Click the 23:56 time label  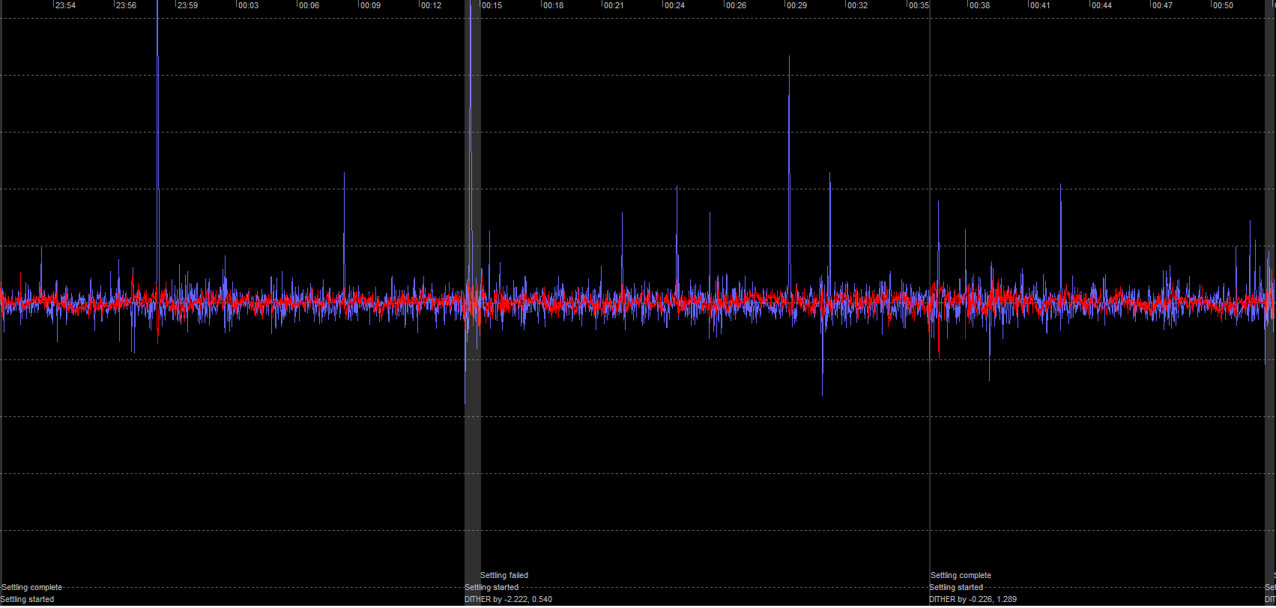click(x=127, y=5)
